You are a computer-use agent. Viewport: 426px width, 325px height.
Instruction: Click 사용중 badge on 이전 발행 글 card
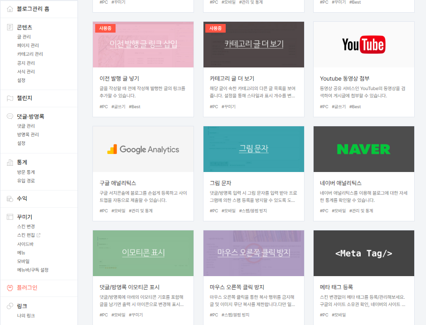pyautogui.click(x=105, y=28)
